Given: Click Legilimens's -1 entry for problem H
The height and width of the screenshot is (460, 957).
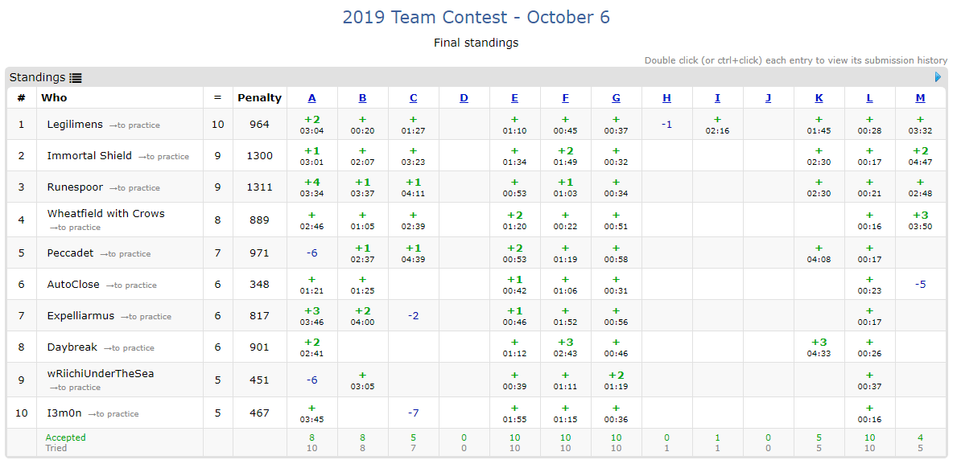Looking at the screenshot, I should point(666,125).
